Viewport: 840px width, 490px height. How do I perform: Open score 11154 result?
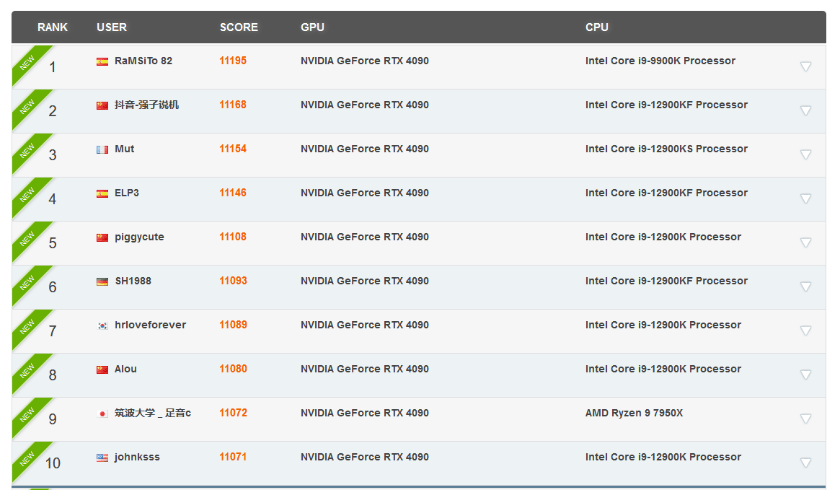click(233, 149)
